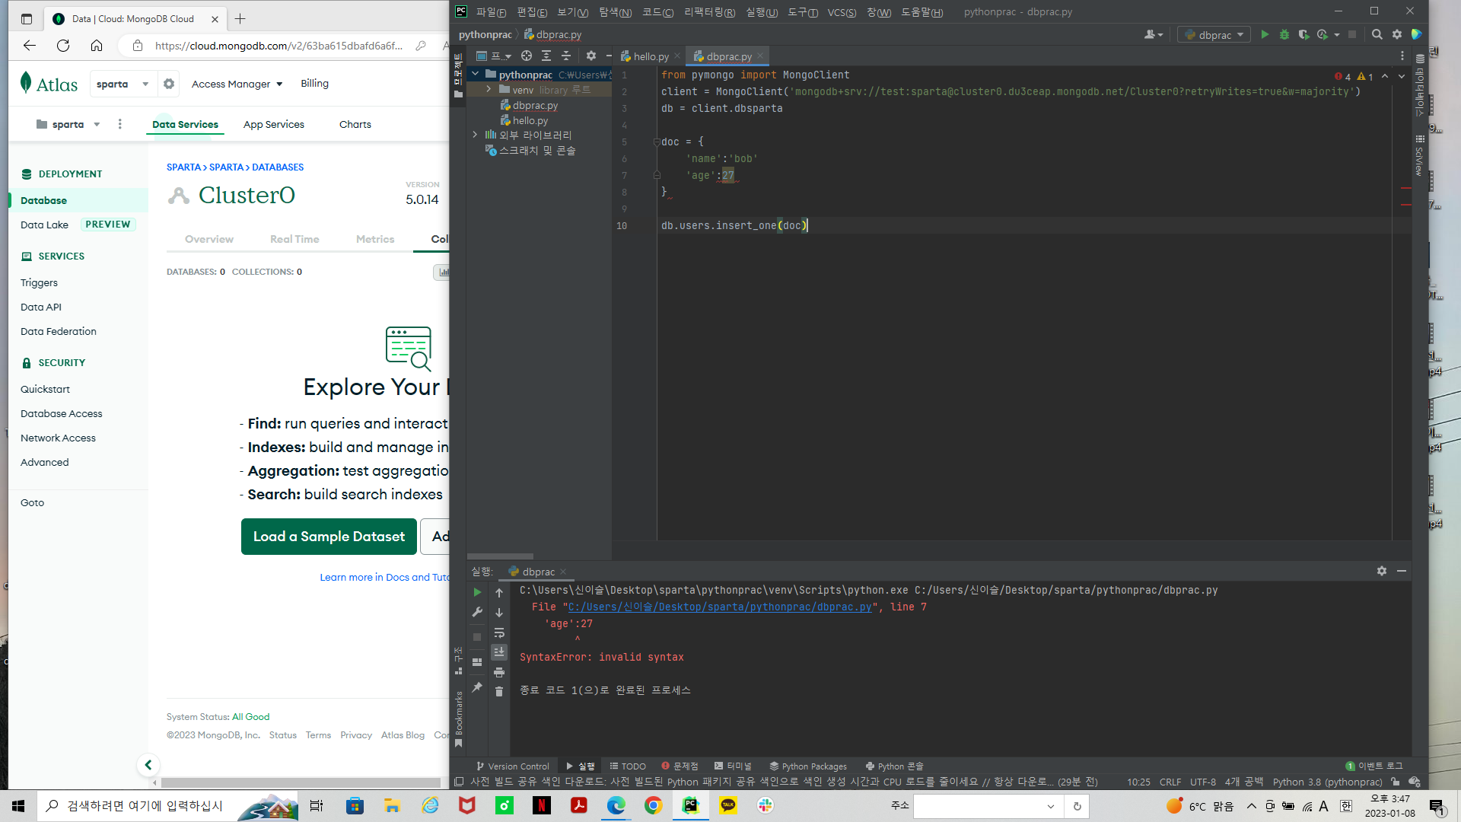Open Database Access in the Atlas sidebar
The height and width of the screenshot is (822, 1461).
pyautogui.click(x=61, y=413)
